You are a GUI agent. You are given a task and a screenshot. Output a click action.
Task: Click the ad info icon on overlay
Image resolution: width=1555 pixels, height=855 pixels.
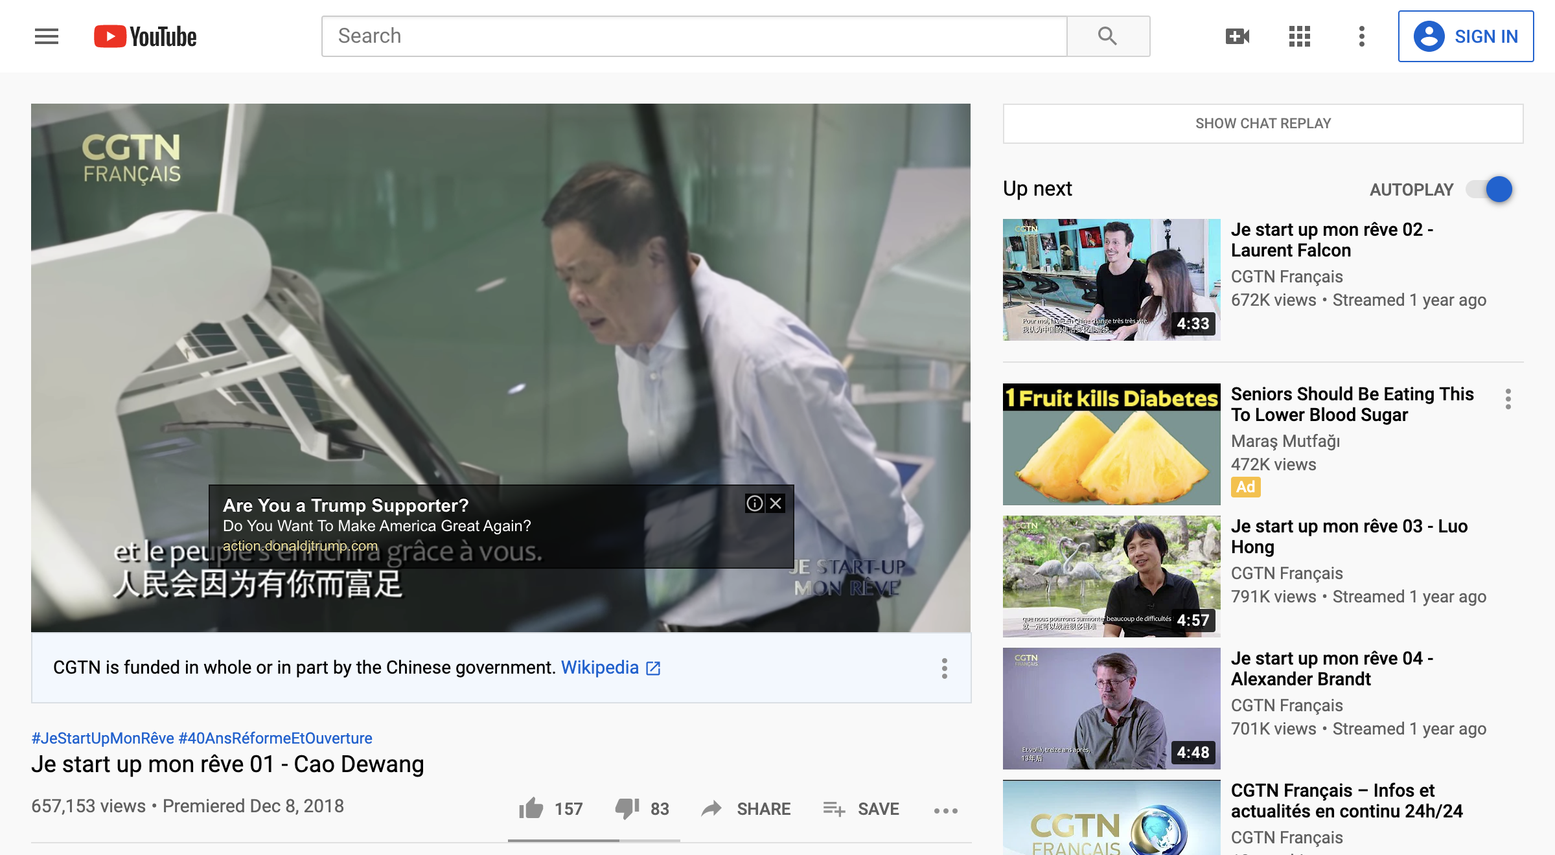click(x=754, y=503)
